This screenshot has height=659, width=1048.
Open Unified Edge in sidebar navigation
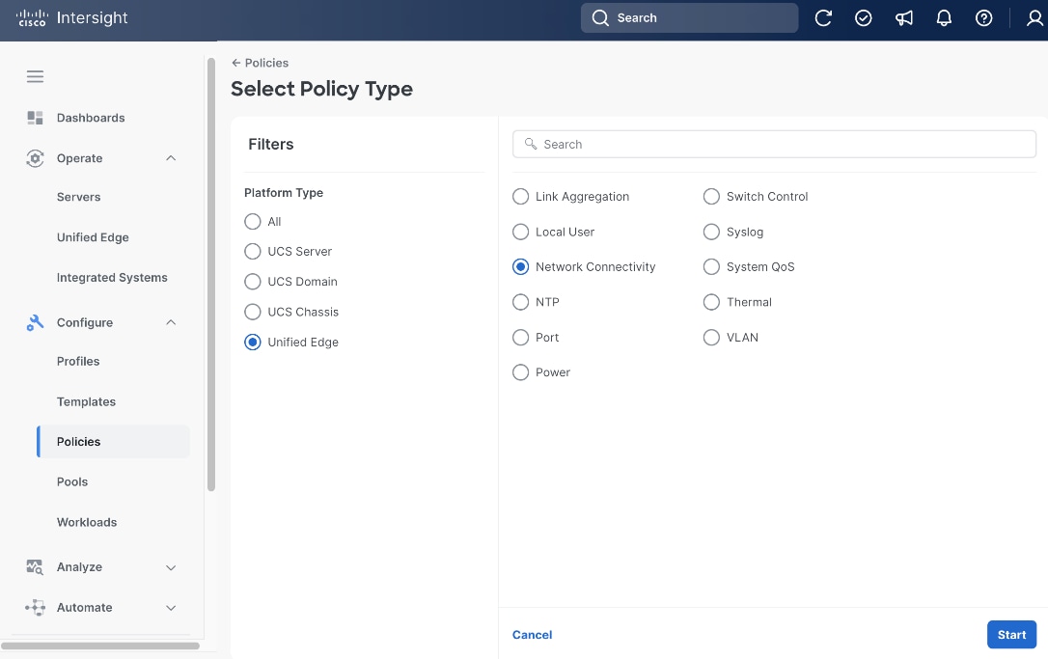93,237
